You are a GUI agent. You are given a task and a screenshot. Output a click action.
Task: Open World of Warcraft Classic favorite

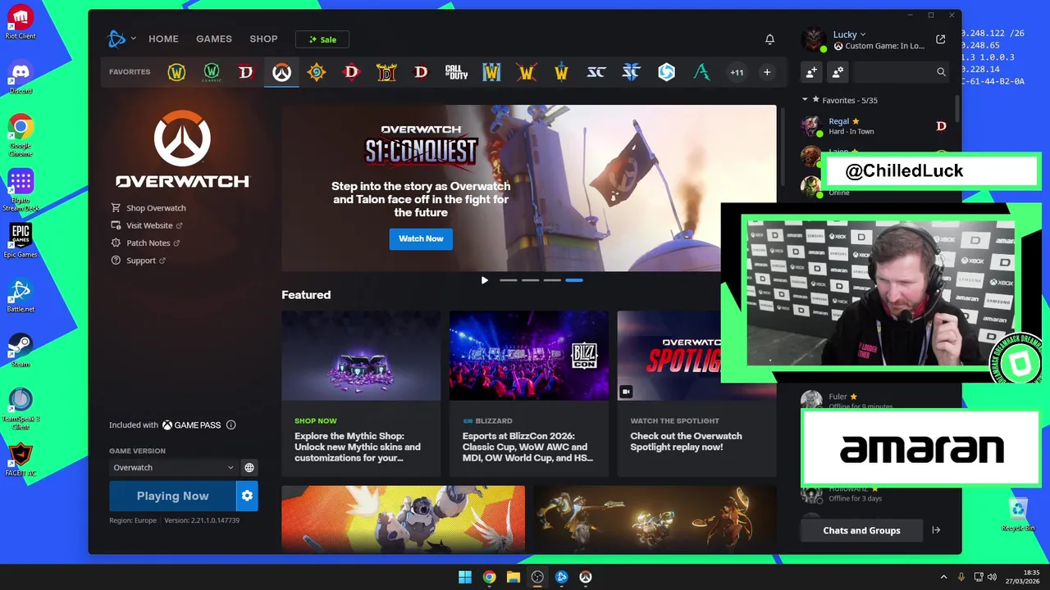click(212, 72)
